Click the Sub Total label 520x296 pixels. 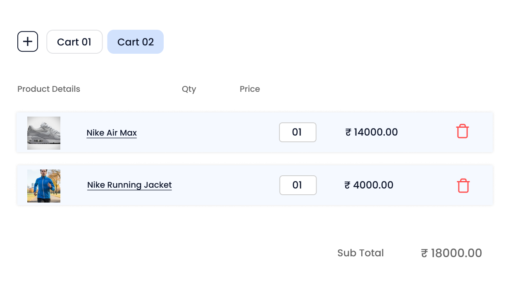coord(360,253)
